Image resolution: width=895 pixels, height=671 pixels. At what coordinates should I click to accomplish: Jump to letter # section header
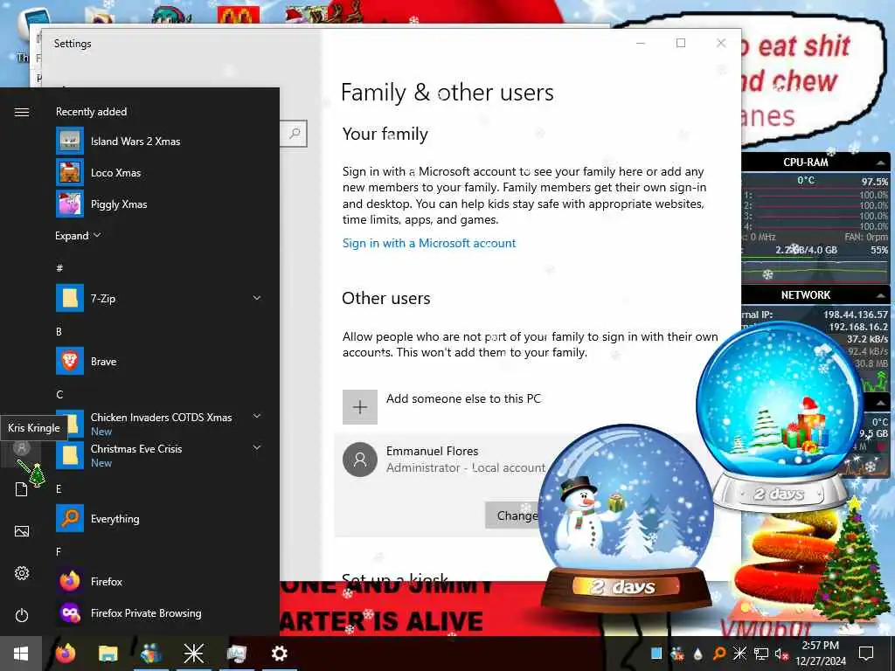coord(59,267)
